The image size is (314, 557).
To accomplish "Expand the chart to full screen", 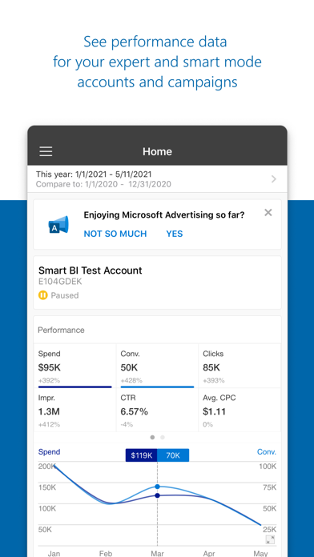I will point(270,540).
